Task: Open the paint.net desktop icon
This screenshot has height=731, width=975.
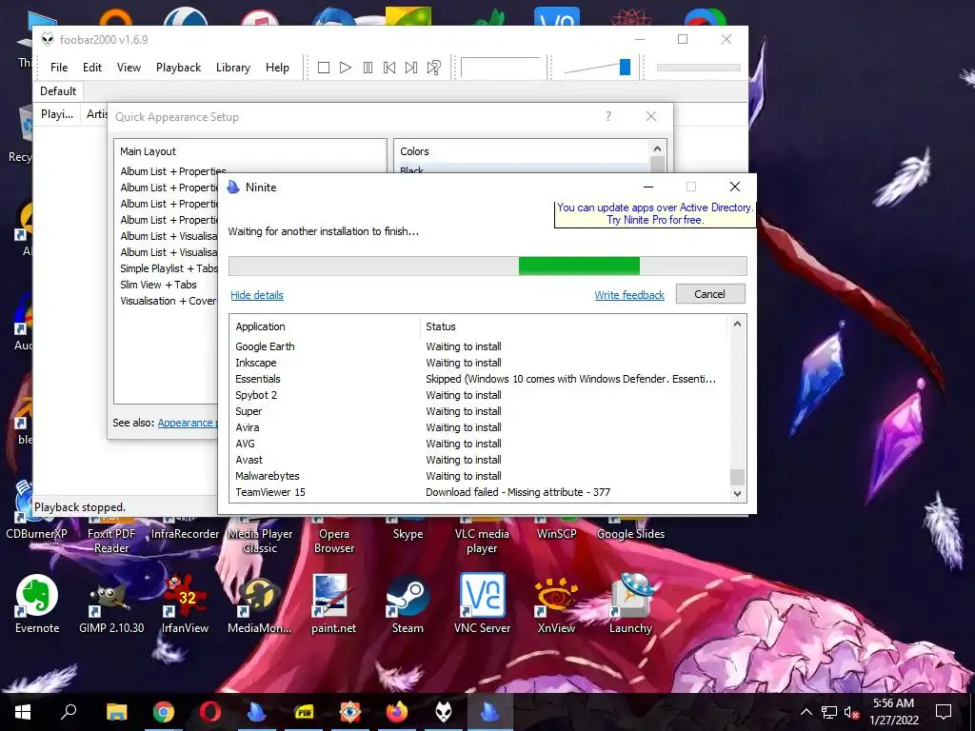Action: click(333, 603)
